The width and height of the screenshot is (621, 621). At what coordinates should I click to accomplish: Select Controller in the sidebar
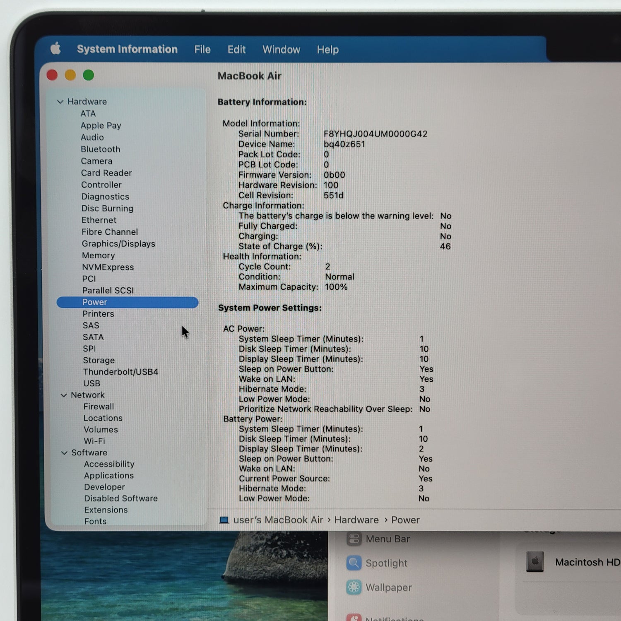point(101,185)
